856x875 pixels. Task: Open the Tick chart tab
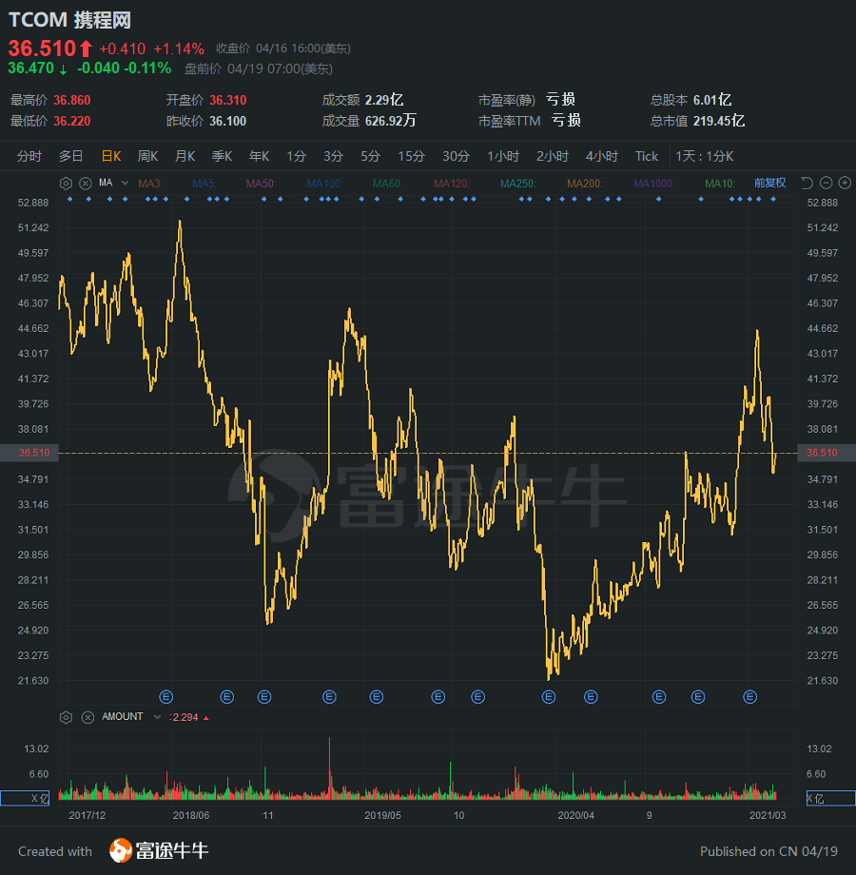(x=647, y=156)
